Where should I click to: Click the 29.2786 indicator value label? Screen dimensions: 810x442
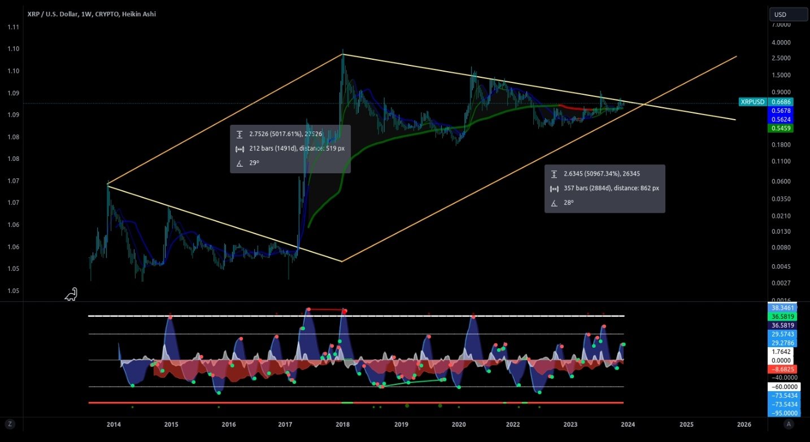click(782, 343)
